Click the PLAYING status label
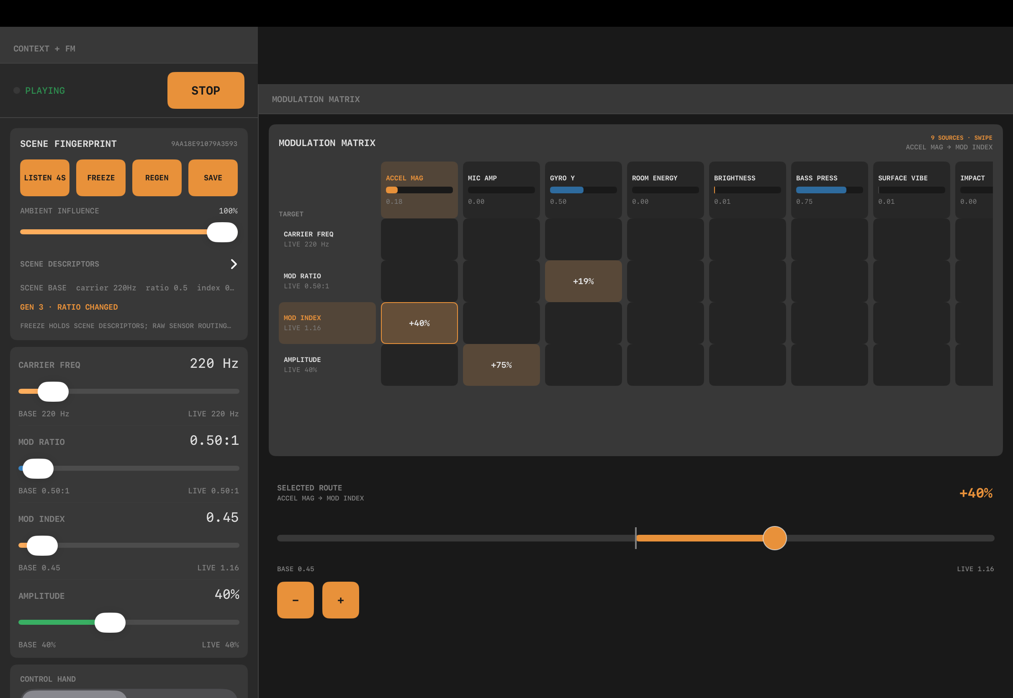Image resolution: width=1013 pixels, height=698 pixels. [x=45, y=90]
